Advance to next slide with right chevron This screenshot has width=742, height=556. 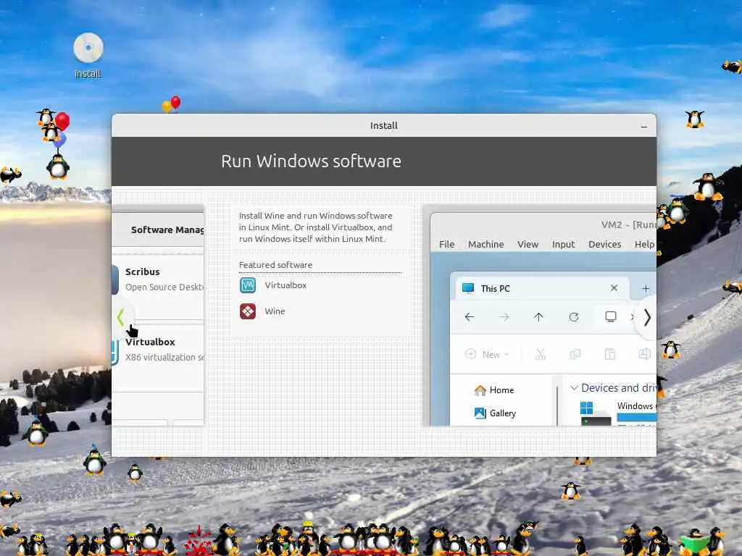tap(647, 317)
